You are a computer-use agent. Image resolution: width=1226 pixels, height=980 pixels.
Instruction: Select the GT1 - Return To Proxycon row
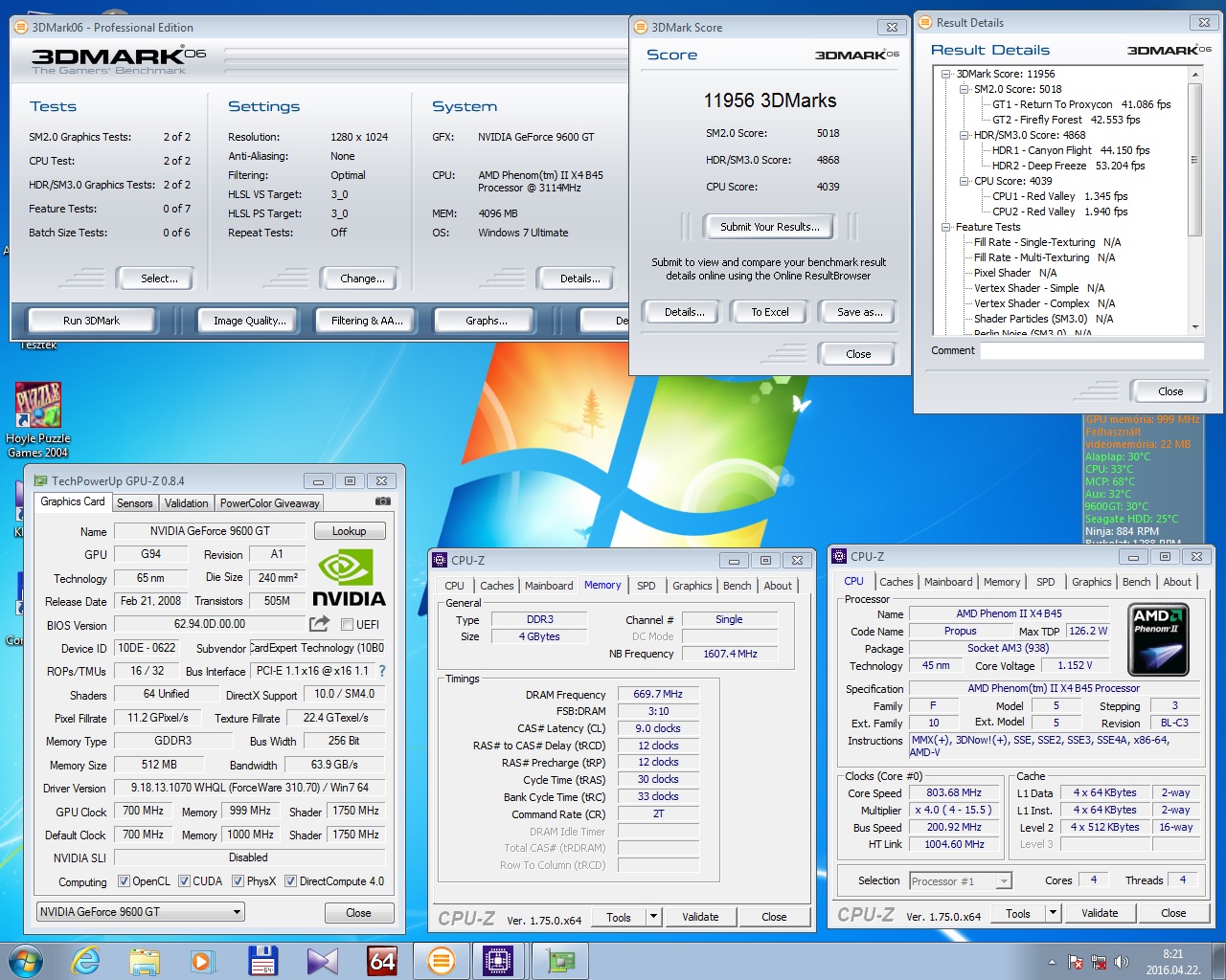[1081, 104]
